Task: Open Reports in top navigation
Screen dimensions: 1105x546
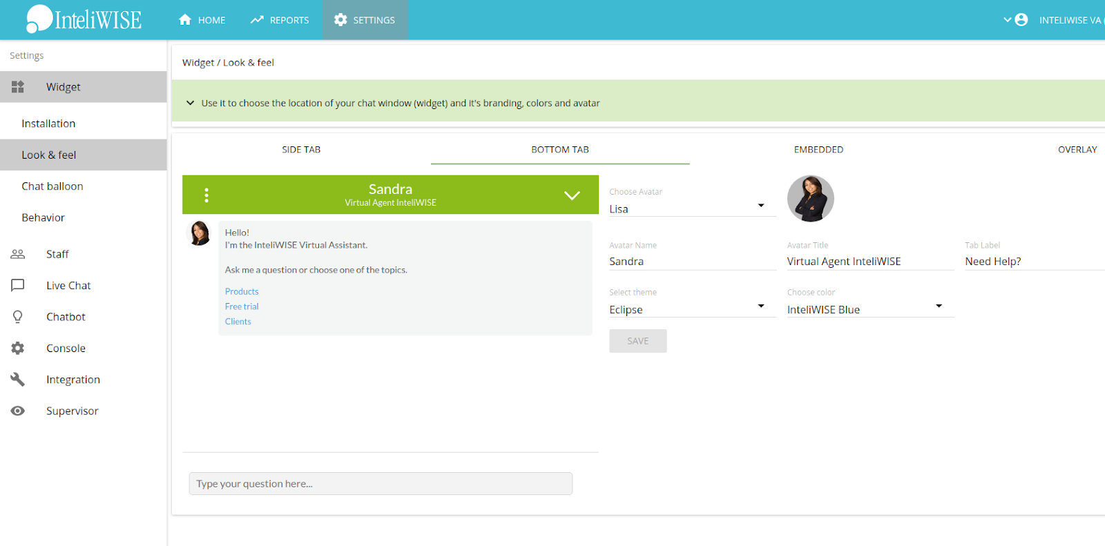Action: pos(280,20)
